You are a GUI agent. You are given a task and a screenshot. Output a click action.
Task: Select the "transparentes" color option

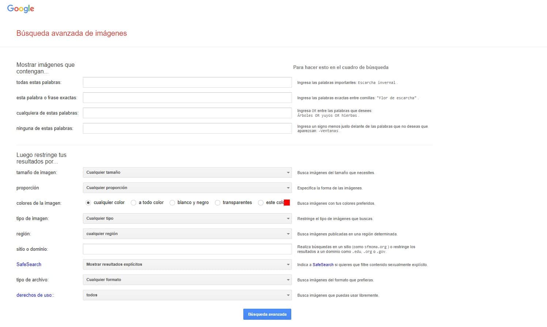click(218, 203)
